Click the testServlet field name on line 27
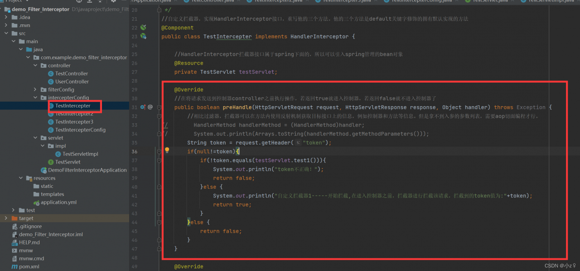Screen dimensions: 580x271 pyautogui.click(x=256, y=72)
